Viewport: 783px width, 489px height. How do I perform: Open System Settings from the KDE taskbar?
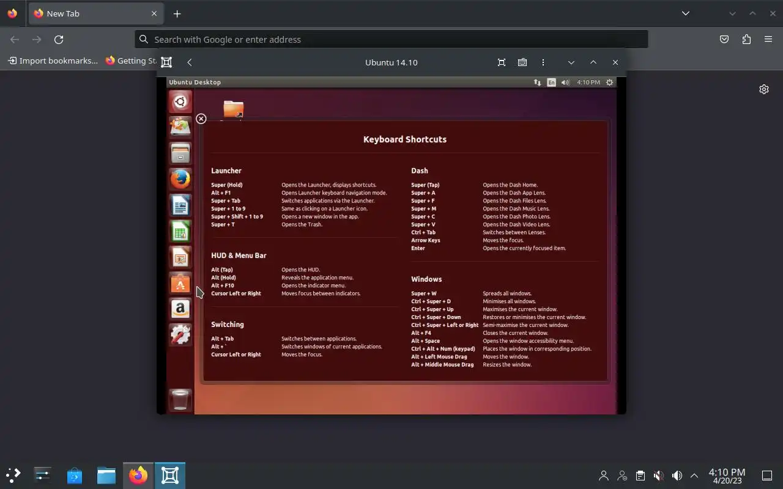(x=43, y=475)
